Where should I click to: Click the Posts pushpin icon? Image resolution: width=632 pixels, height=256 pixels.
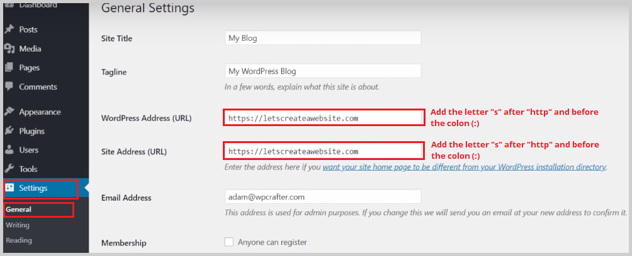[9, 29]
